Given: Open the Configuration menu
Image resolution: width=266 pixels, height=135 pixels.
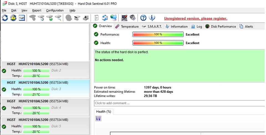Looking at the screenshot, I should (55, 10).
